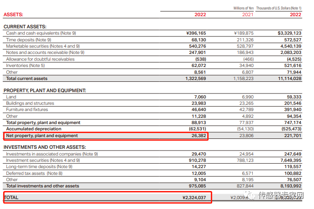Click the value 1,158,223

243,79
